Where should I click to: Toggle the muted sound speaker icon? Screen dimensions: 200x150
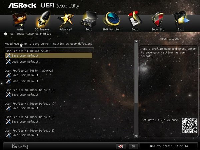121,146
